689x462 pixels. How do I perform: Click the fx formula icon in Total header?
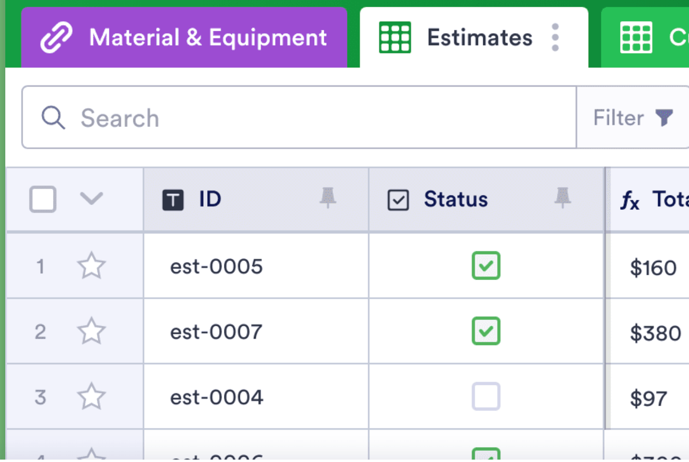[630, 200]
